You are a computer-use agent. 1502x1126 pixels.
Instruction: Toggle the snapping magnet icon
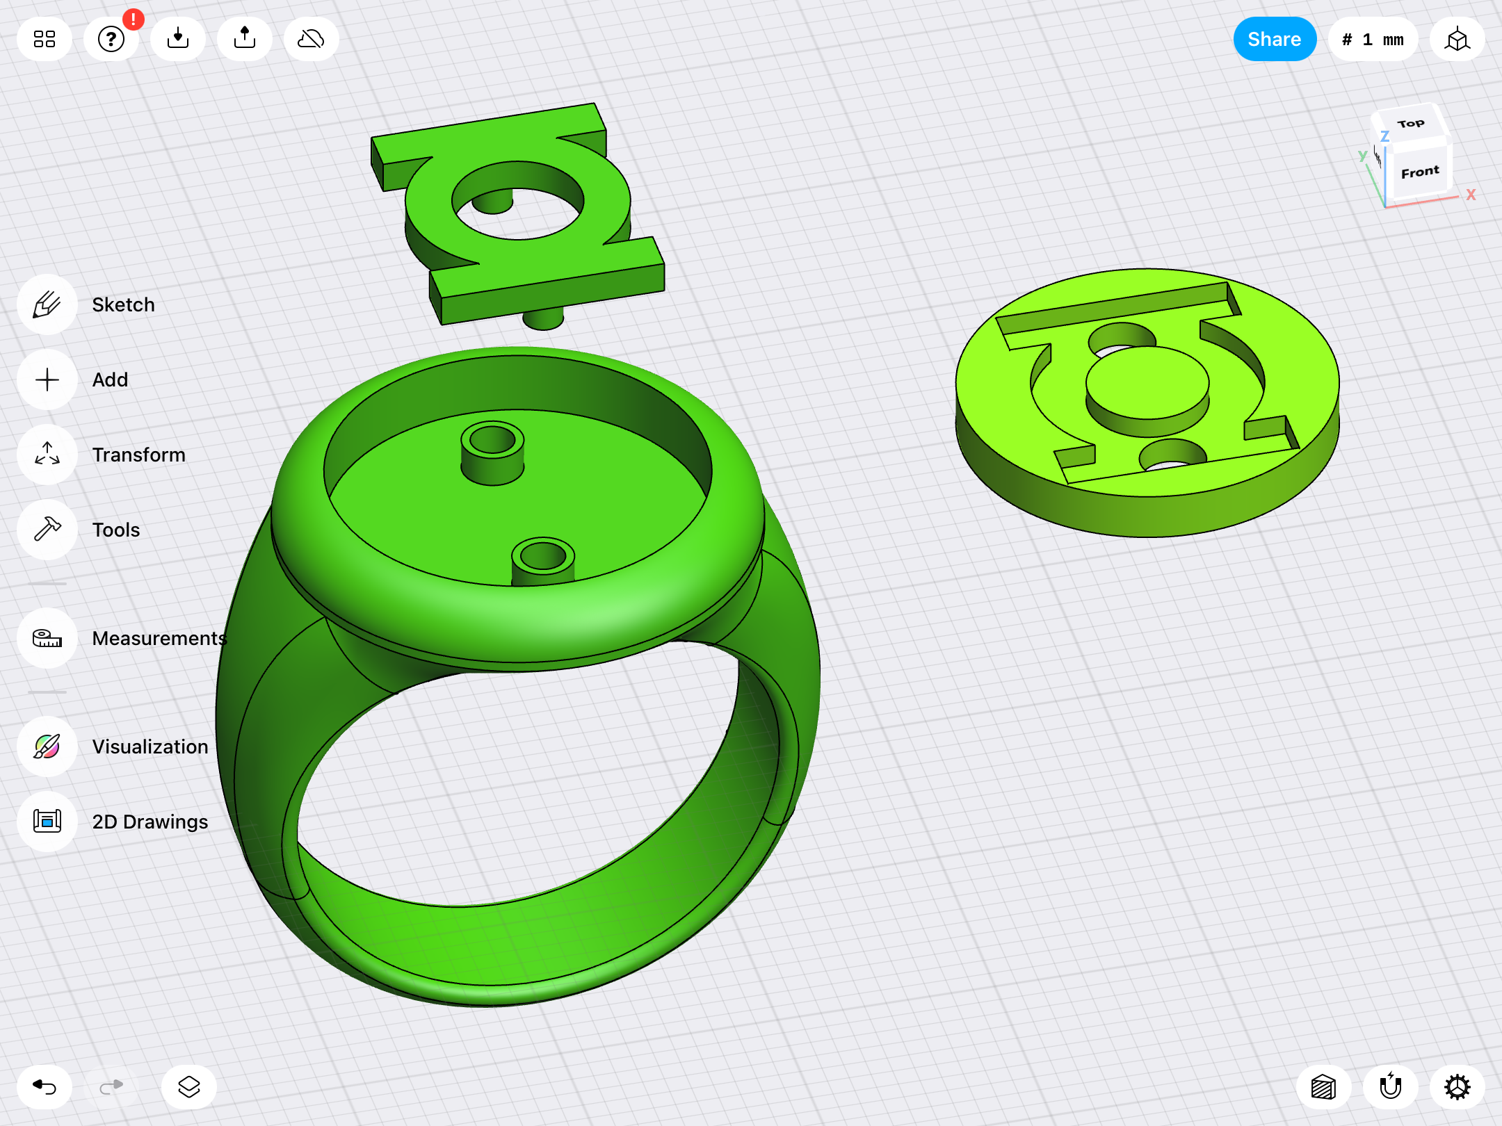click(x=1391, y=1087)
